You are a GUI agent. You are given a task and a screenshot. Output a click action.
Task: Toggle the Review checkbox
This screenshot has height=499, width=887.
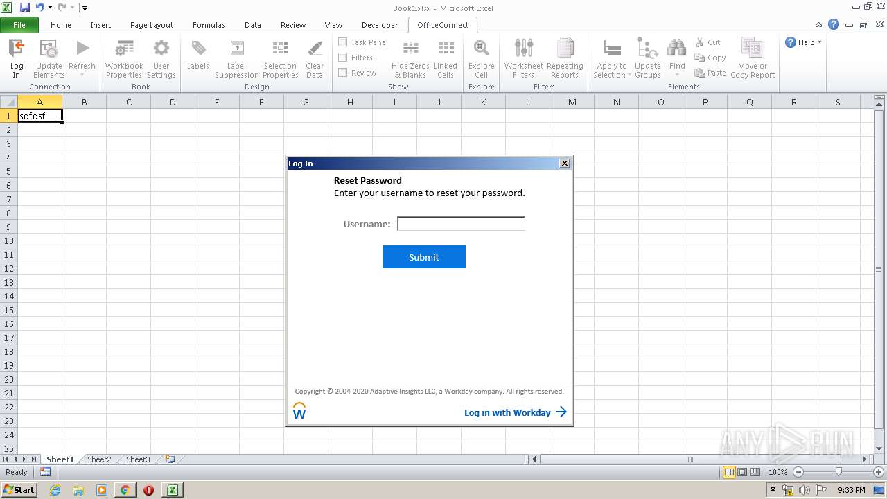[342, 73]
